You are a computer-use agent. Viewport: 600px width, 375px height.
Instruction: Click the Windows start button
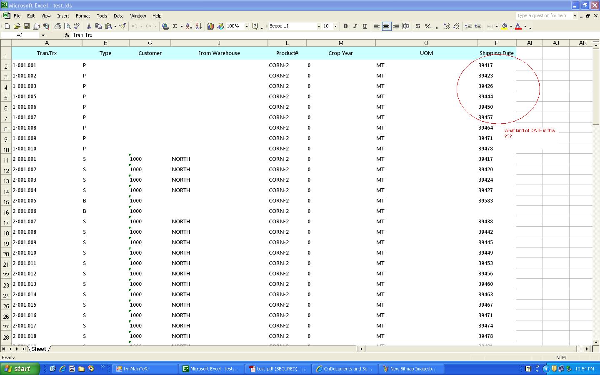(x=20, y=369)
